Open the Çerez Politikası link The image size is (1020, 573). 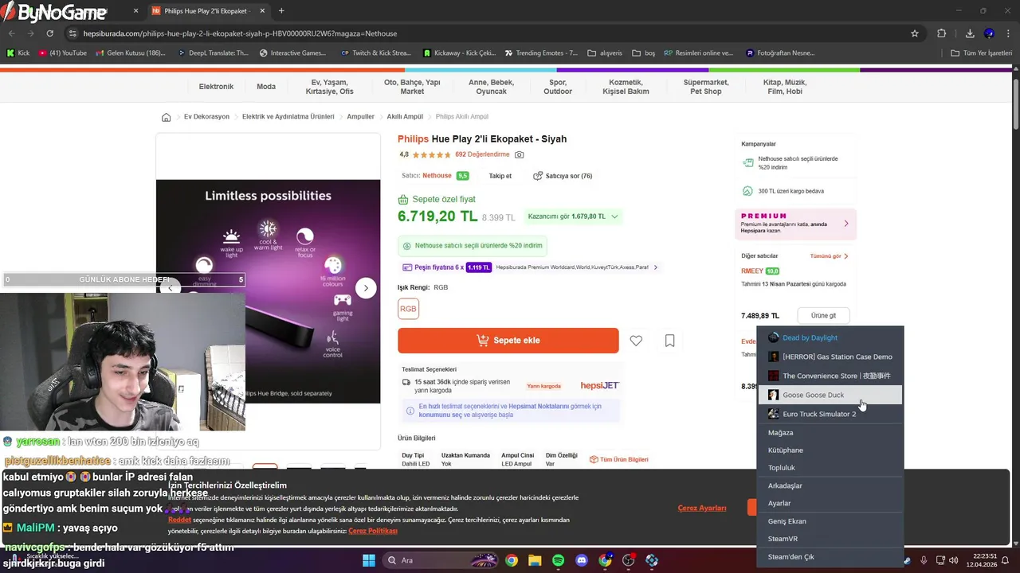(373, 531)
